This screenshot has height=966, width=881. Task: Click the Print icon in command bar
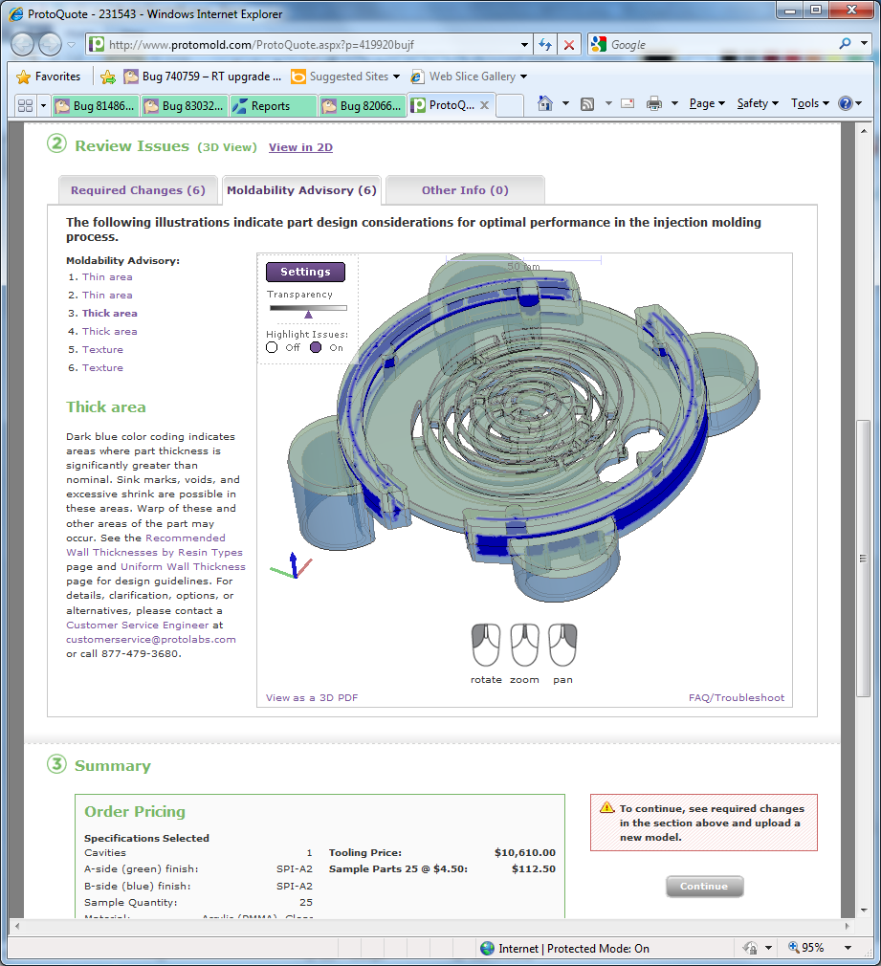click(x=654, y=103)
